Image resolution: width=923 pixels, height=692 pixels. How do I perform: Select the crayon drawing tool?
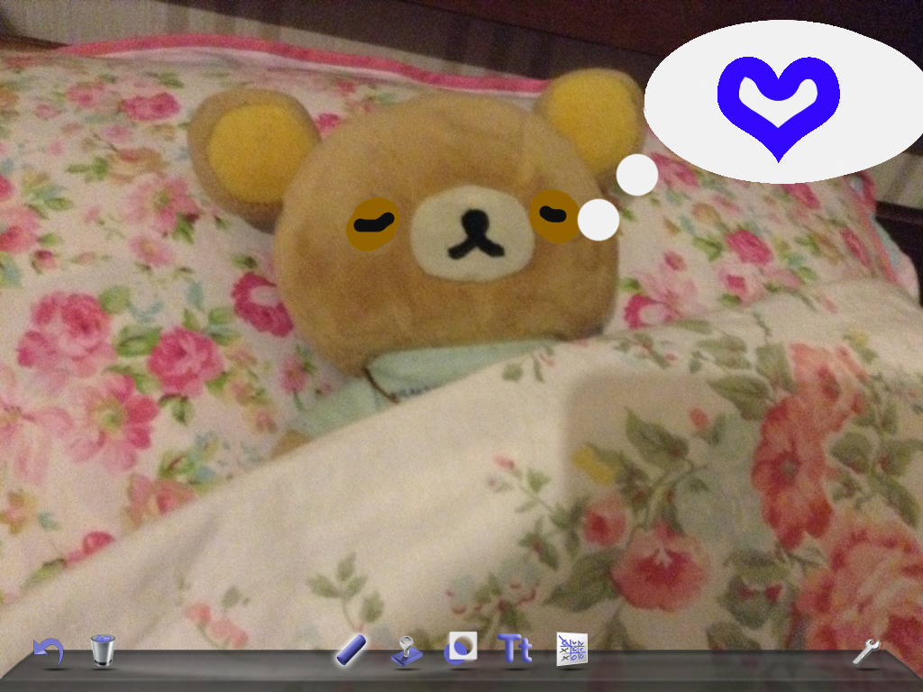click(351, 650)
